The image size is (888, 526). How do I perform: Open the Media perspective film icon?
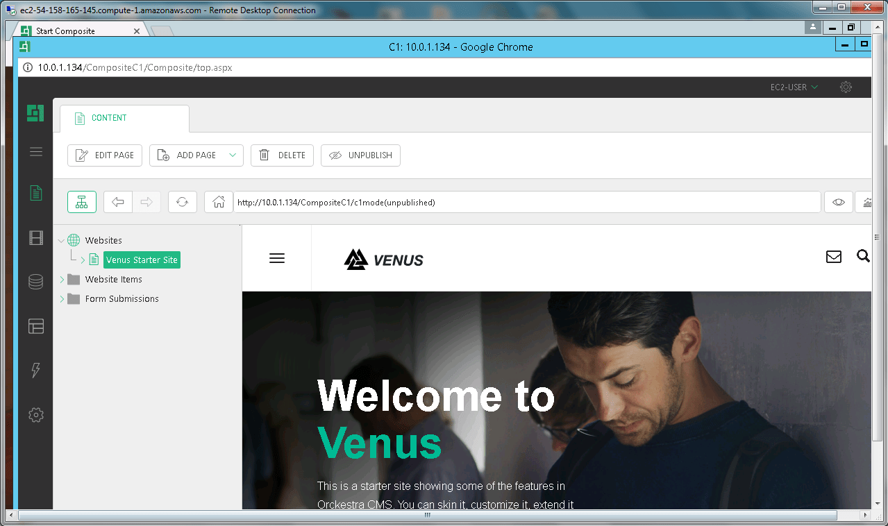point(36,239)
